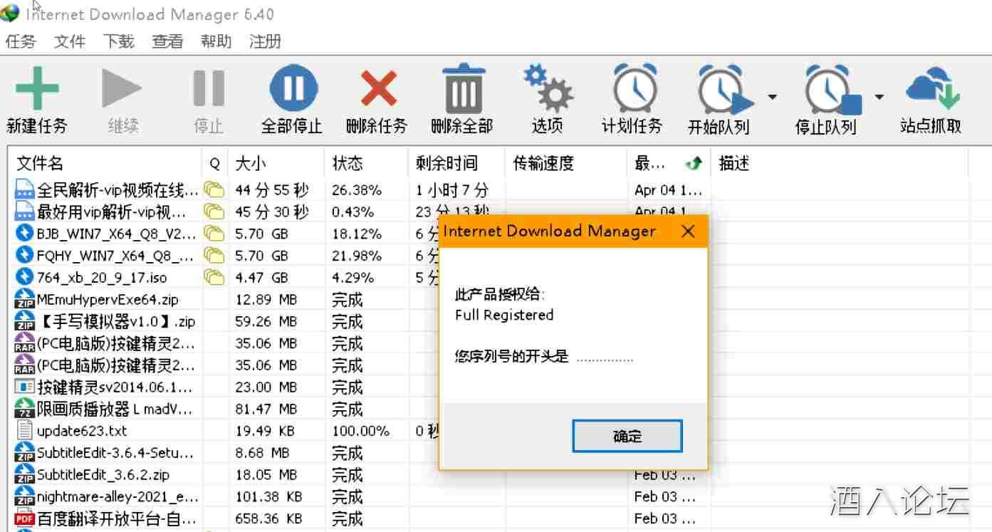This screenshot has width=992, height=532.
Task: Open the 帮助 menu
Action: click(x=216, y=41)
